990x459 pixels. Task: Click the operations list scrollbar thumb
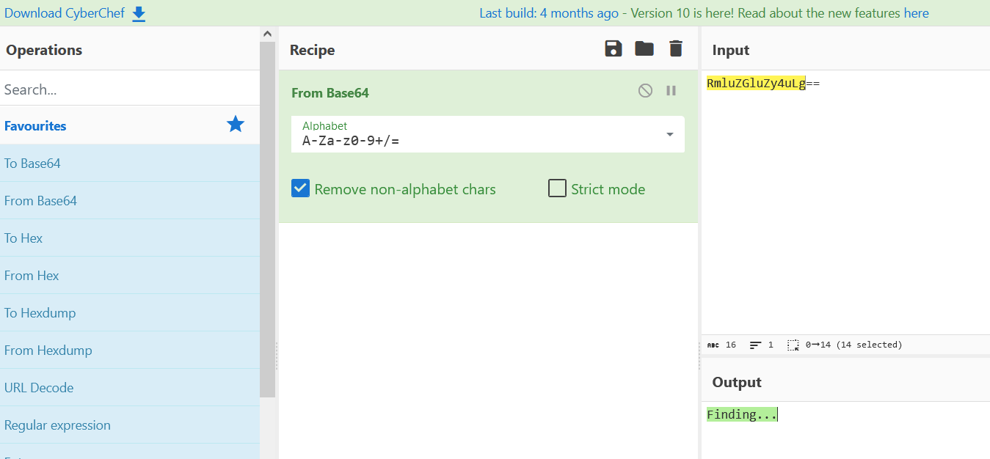click(267, 220)
